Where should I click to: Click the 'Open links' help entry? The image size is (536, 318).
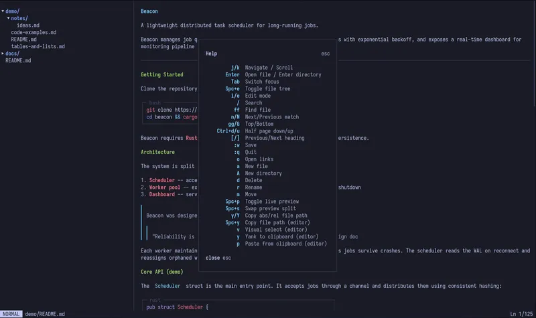[x=259, y=159]
